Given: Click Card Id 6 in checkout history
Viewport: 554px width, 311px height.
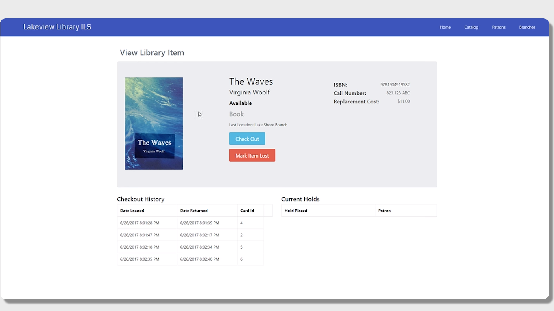Looking at the screenshot, I should coord(242,259).
